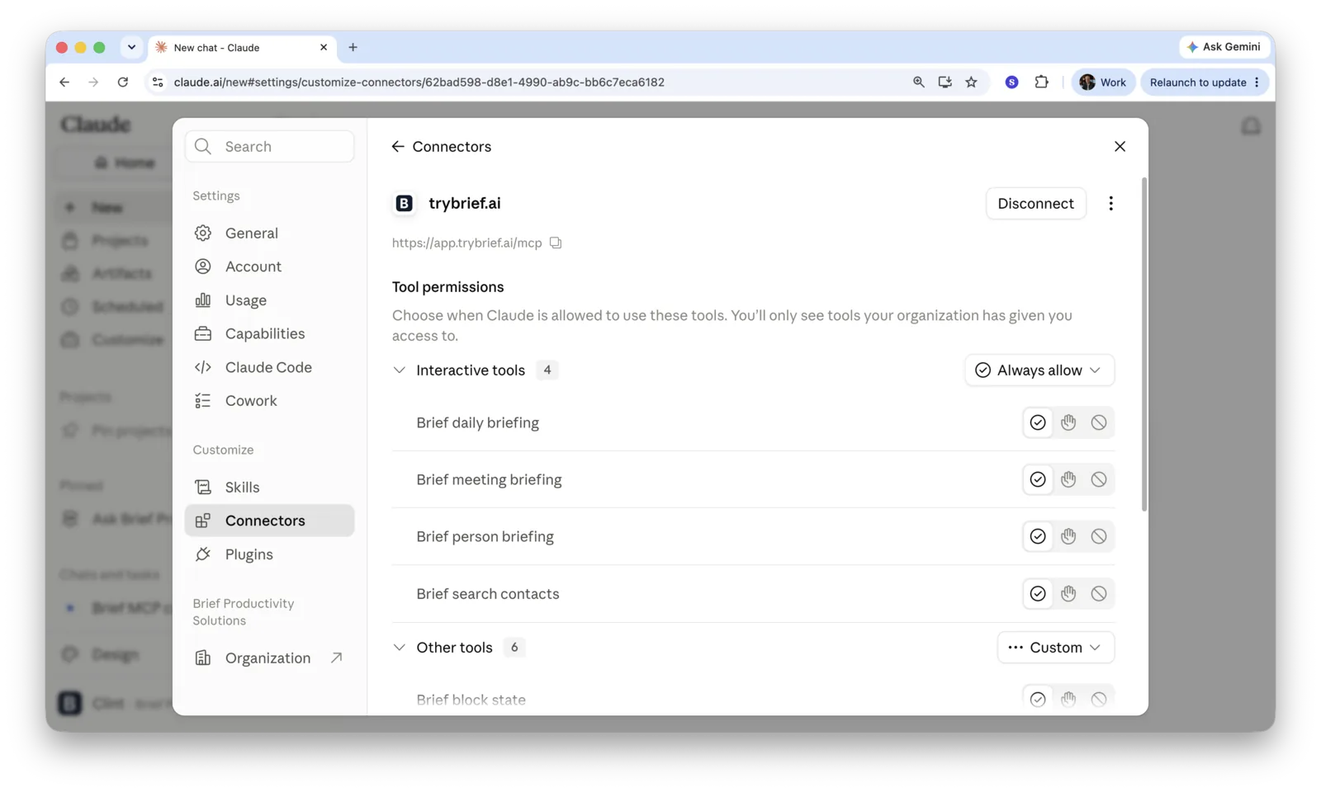Close the New chat - Claude tab
1321x792 pixels.
(324, 48)
